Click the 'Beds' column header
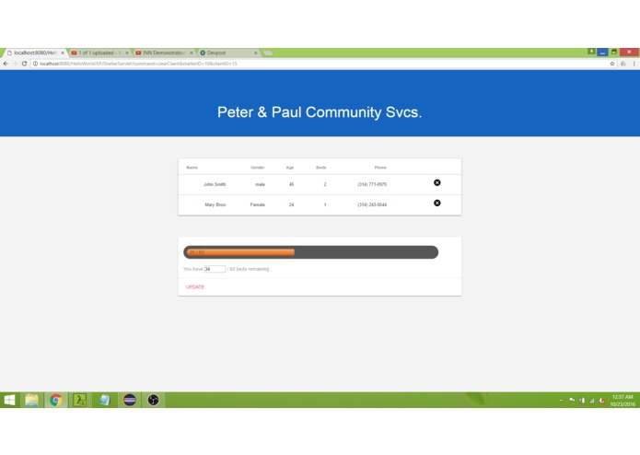Screen dimensions: 640x455 pyautogui.click(x=320, y=168)
